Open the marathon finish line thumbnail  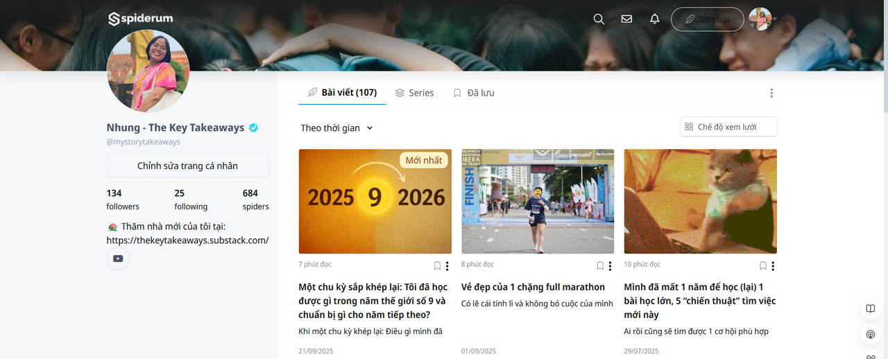coord(538,202)
